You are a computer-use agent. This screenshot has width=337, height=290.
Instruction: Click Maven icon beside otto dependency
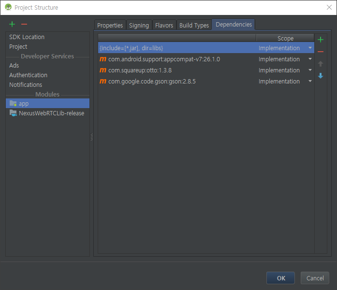[x=103, y=70]
